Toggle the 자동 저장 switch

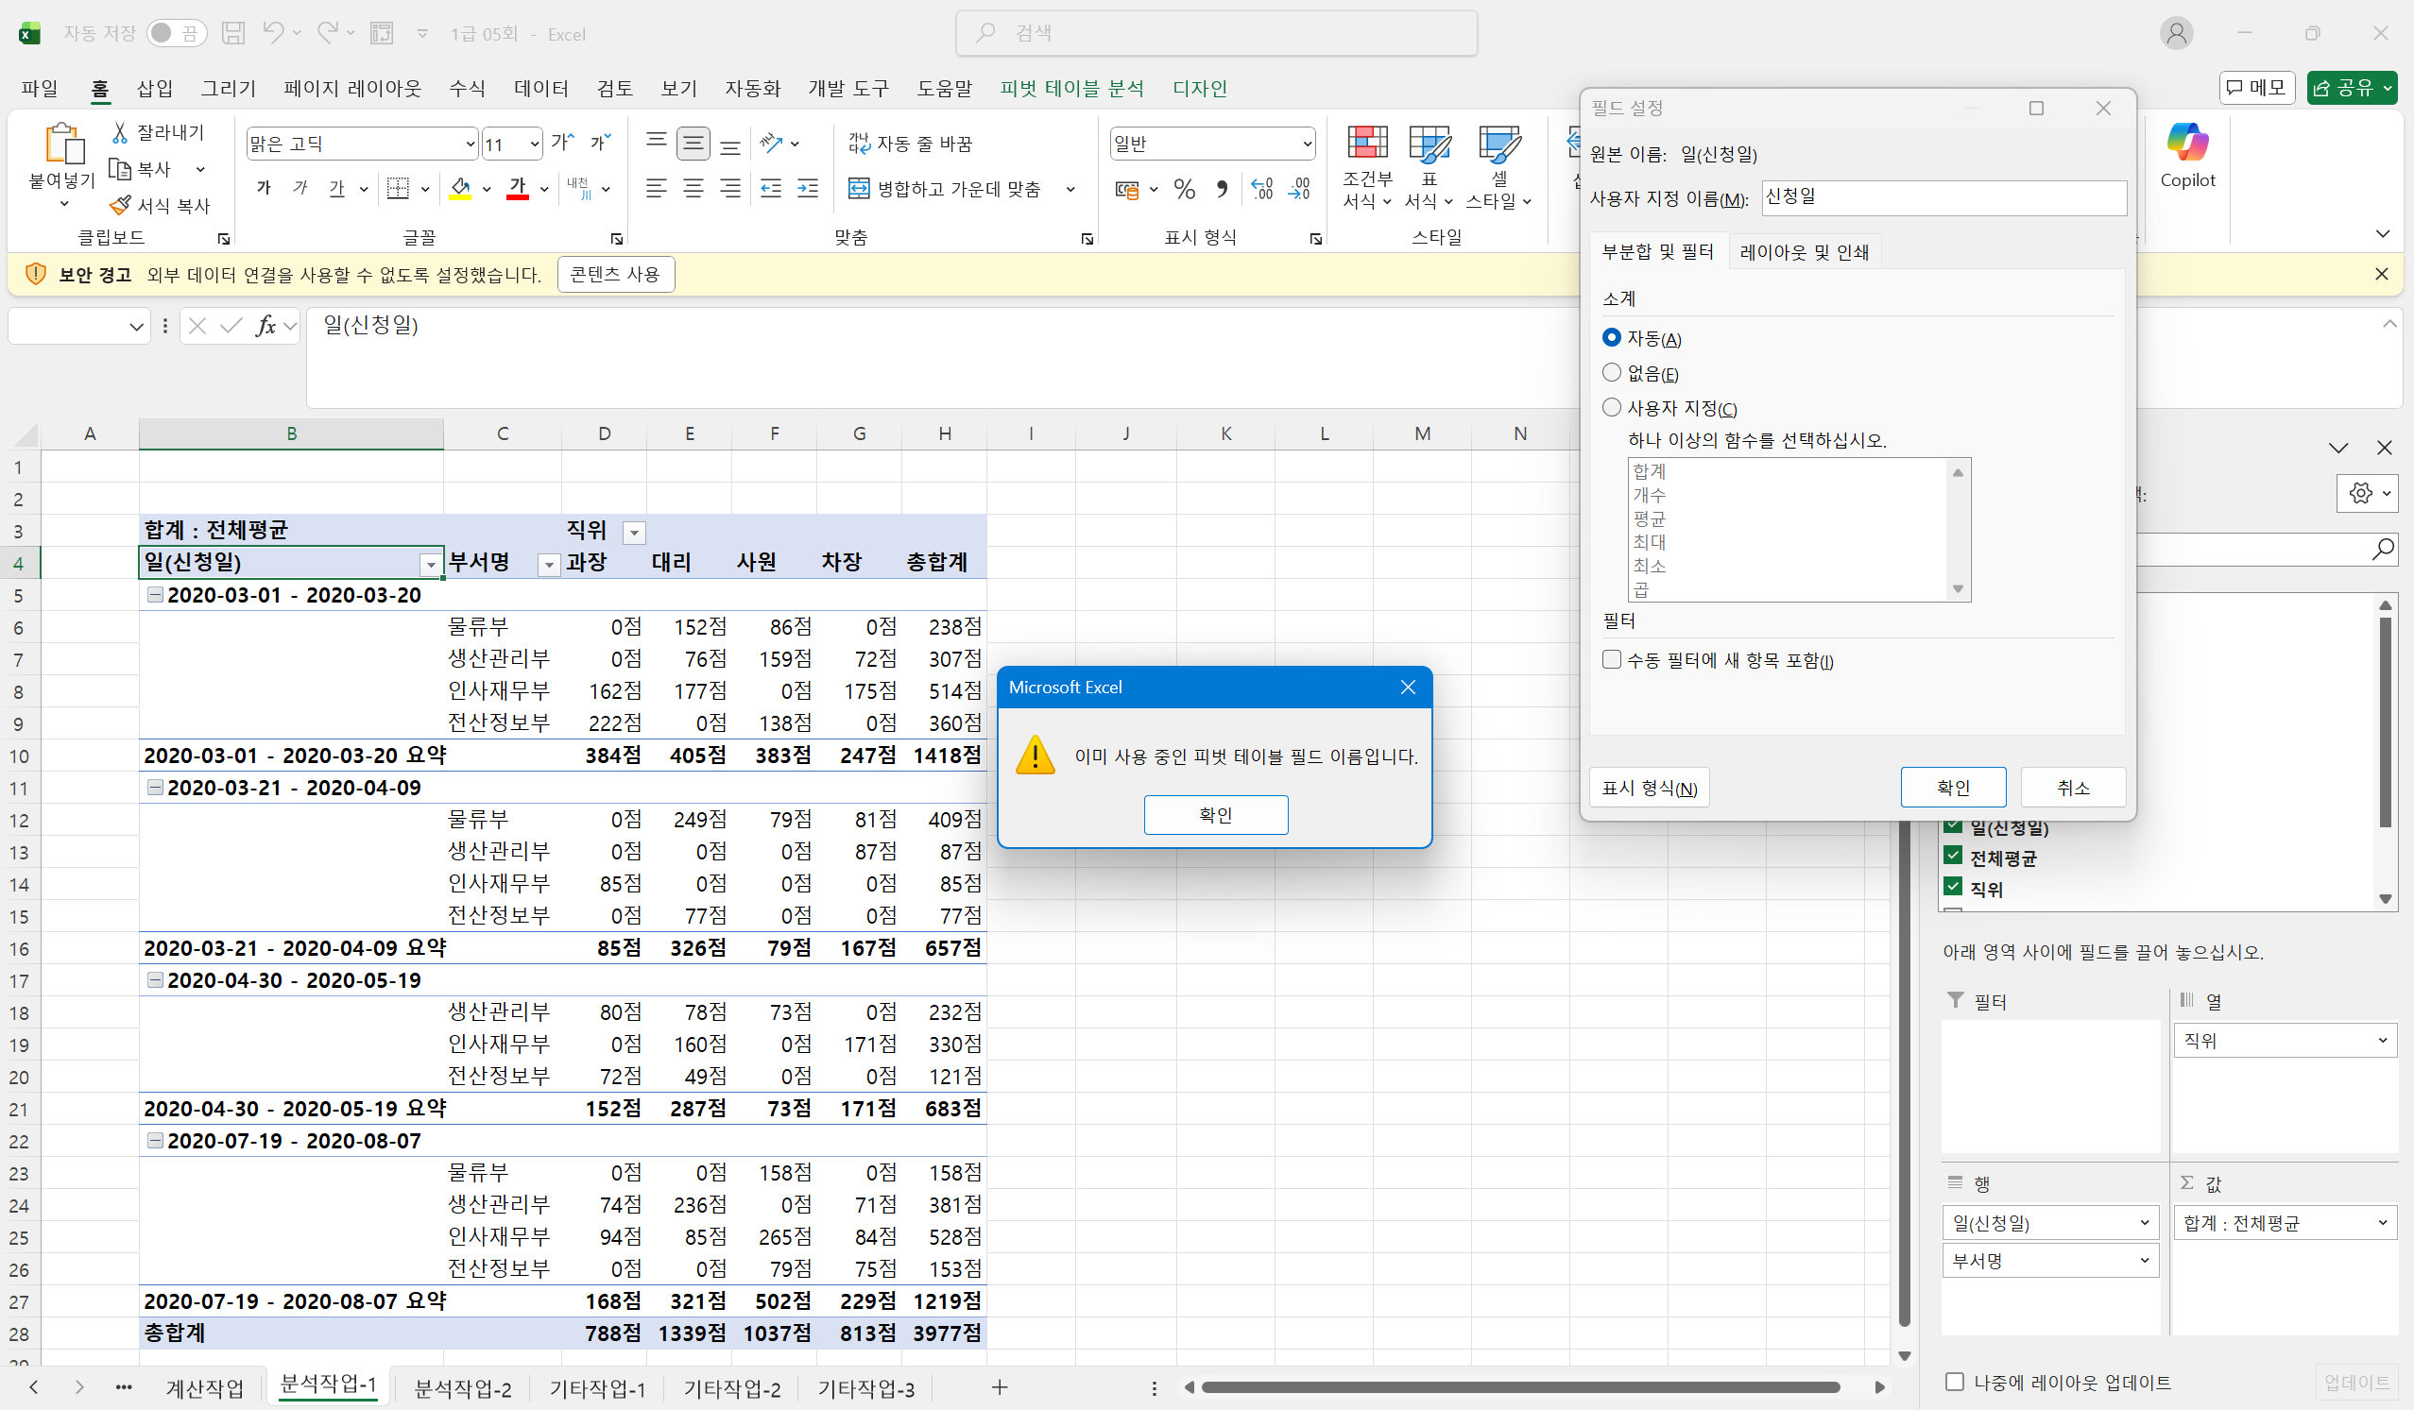177,33
